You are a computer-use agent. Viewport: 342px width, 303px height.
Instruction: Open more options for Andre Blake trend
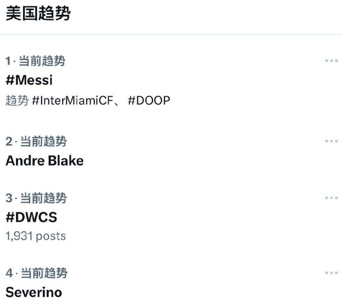[x=331, y=141]
